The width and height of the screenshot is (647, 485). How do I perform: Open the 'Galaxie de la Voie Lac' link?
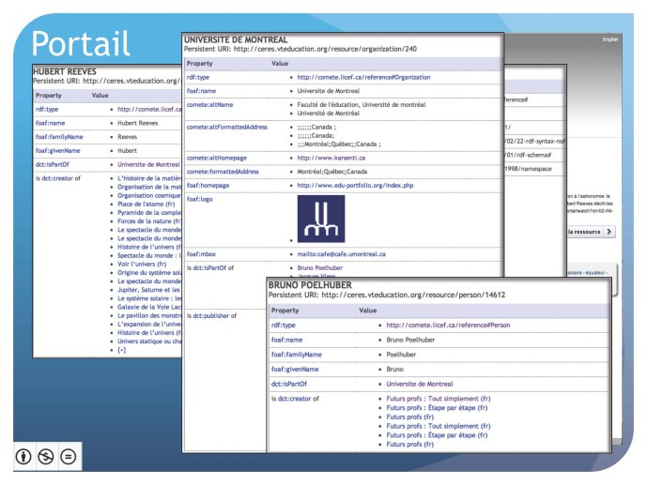[149, 307]
